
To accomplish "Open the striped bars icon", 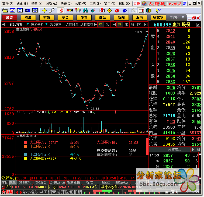I will pos(78,11).
